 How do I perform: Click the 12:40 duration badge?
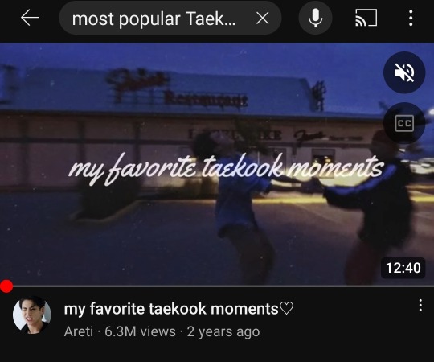[x=403, y=268]
